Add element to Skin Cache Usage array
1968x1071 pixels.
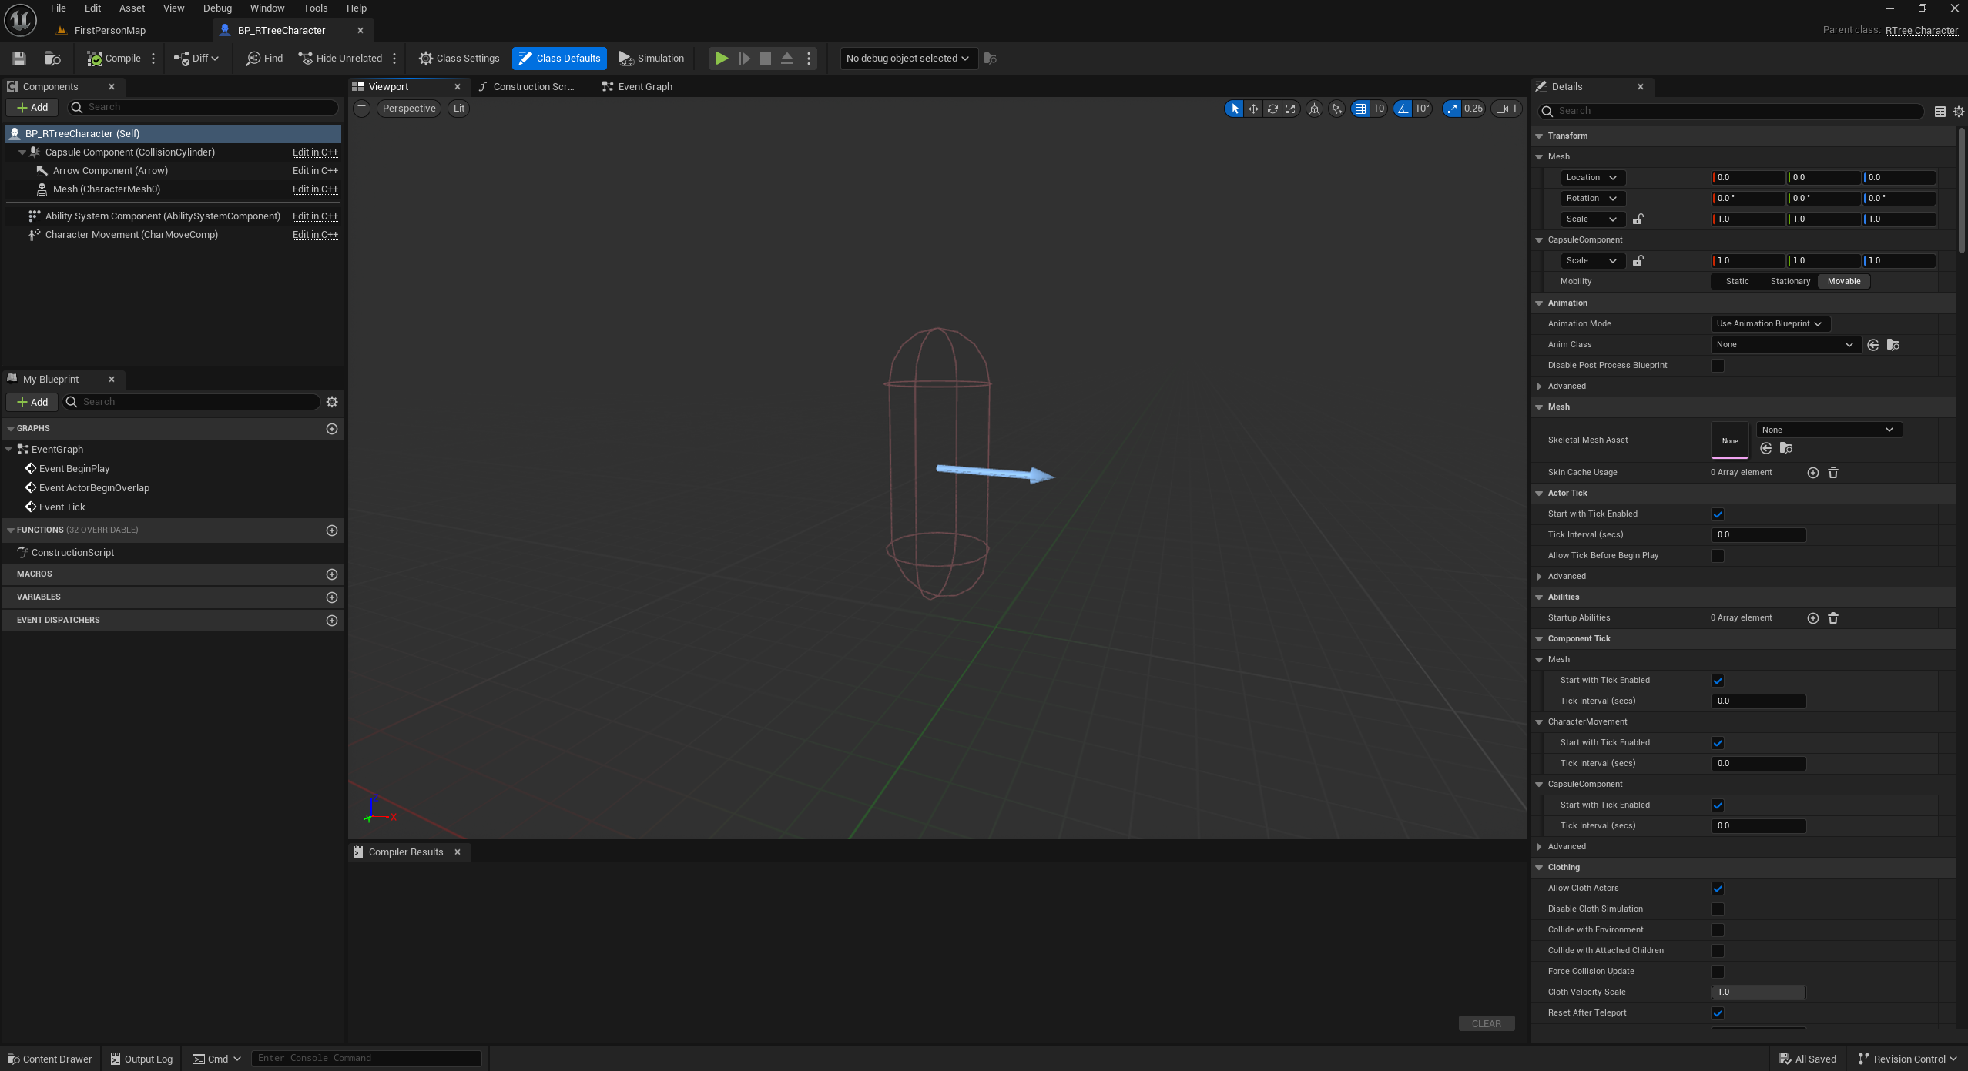click(1813, 473)
